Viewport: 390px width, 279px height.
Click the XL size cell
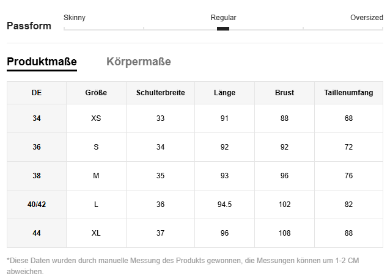(x=96, y=233)
